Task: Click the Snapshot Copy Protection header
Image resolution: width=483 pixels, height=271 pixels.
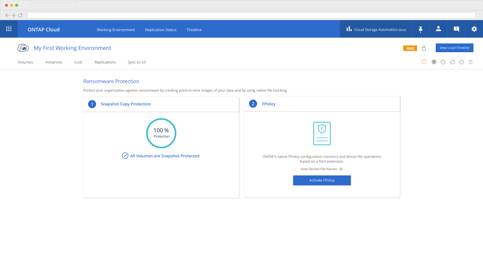Action: click(x=161, y=104)
